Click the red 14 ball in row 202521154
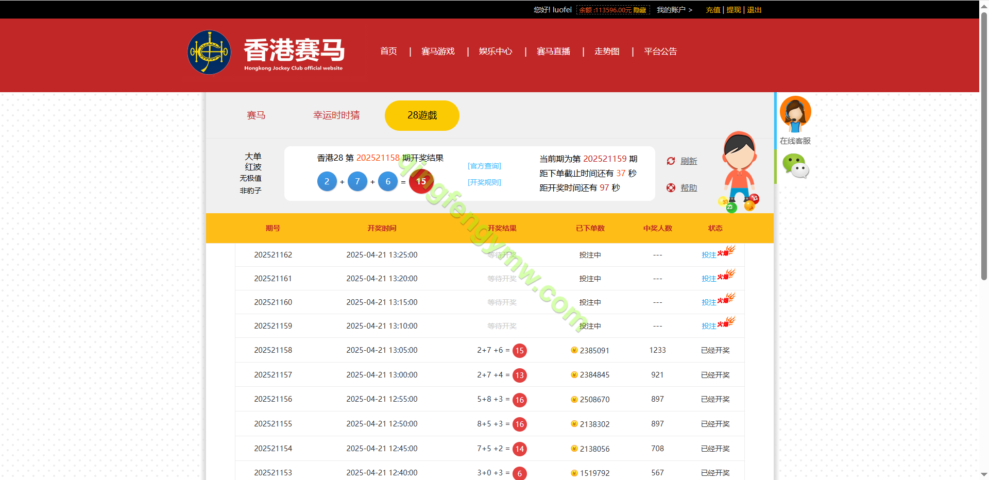 point(520,449)
